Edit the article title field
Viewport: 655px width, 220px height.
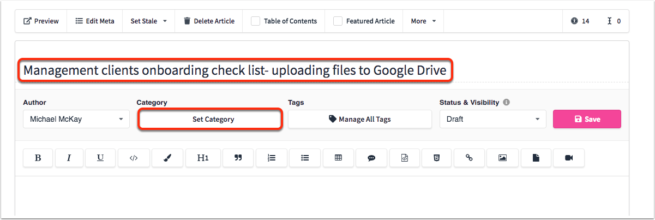pos(235,71)
